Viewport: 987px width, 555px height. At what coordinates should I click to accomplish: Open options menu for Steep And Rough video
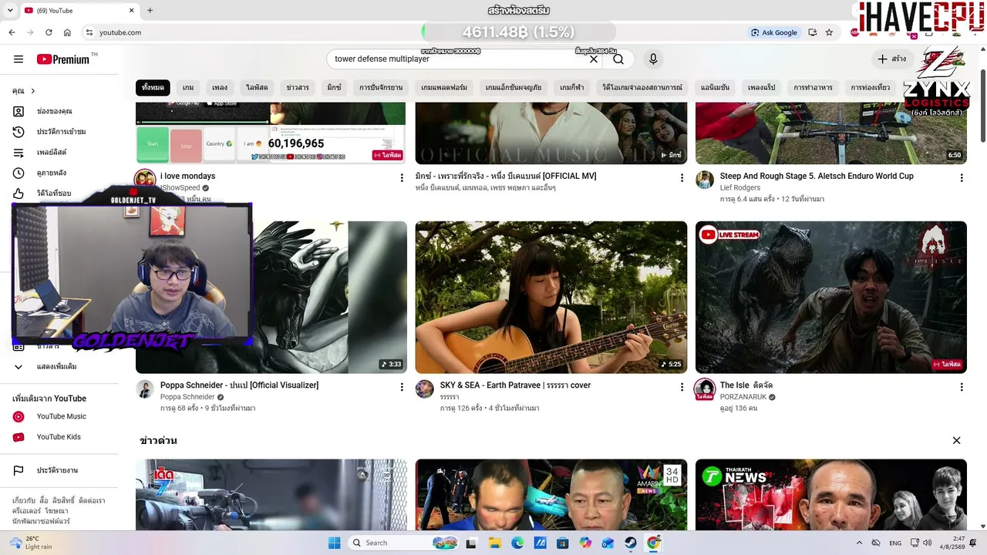962,178
